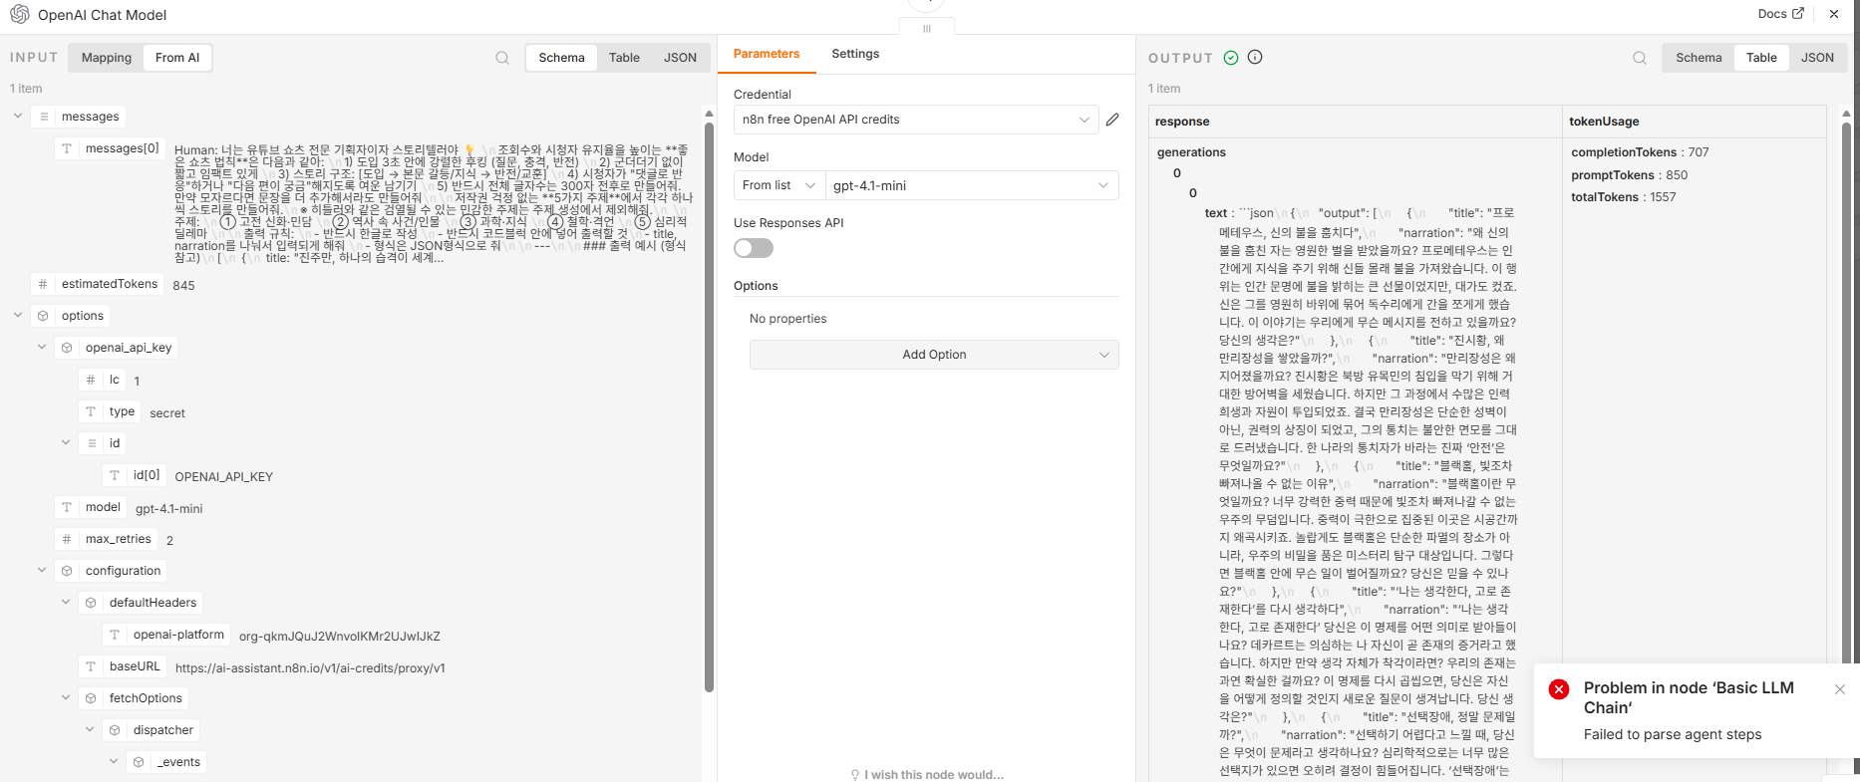
Task: Click the messages[0] text type icon
Action: [x=67, y=148]
